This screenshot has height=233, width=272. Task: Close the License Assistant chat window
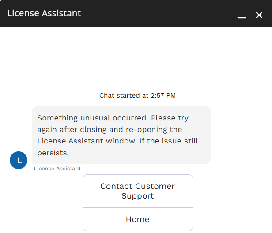point(259,15)
